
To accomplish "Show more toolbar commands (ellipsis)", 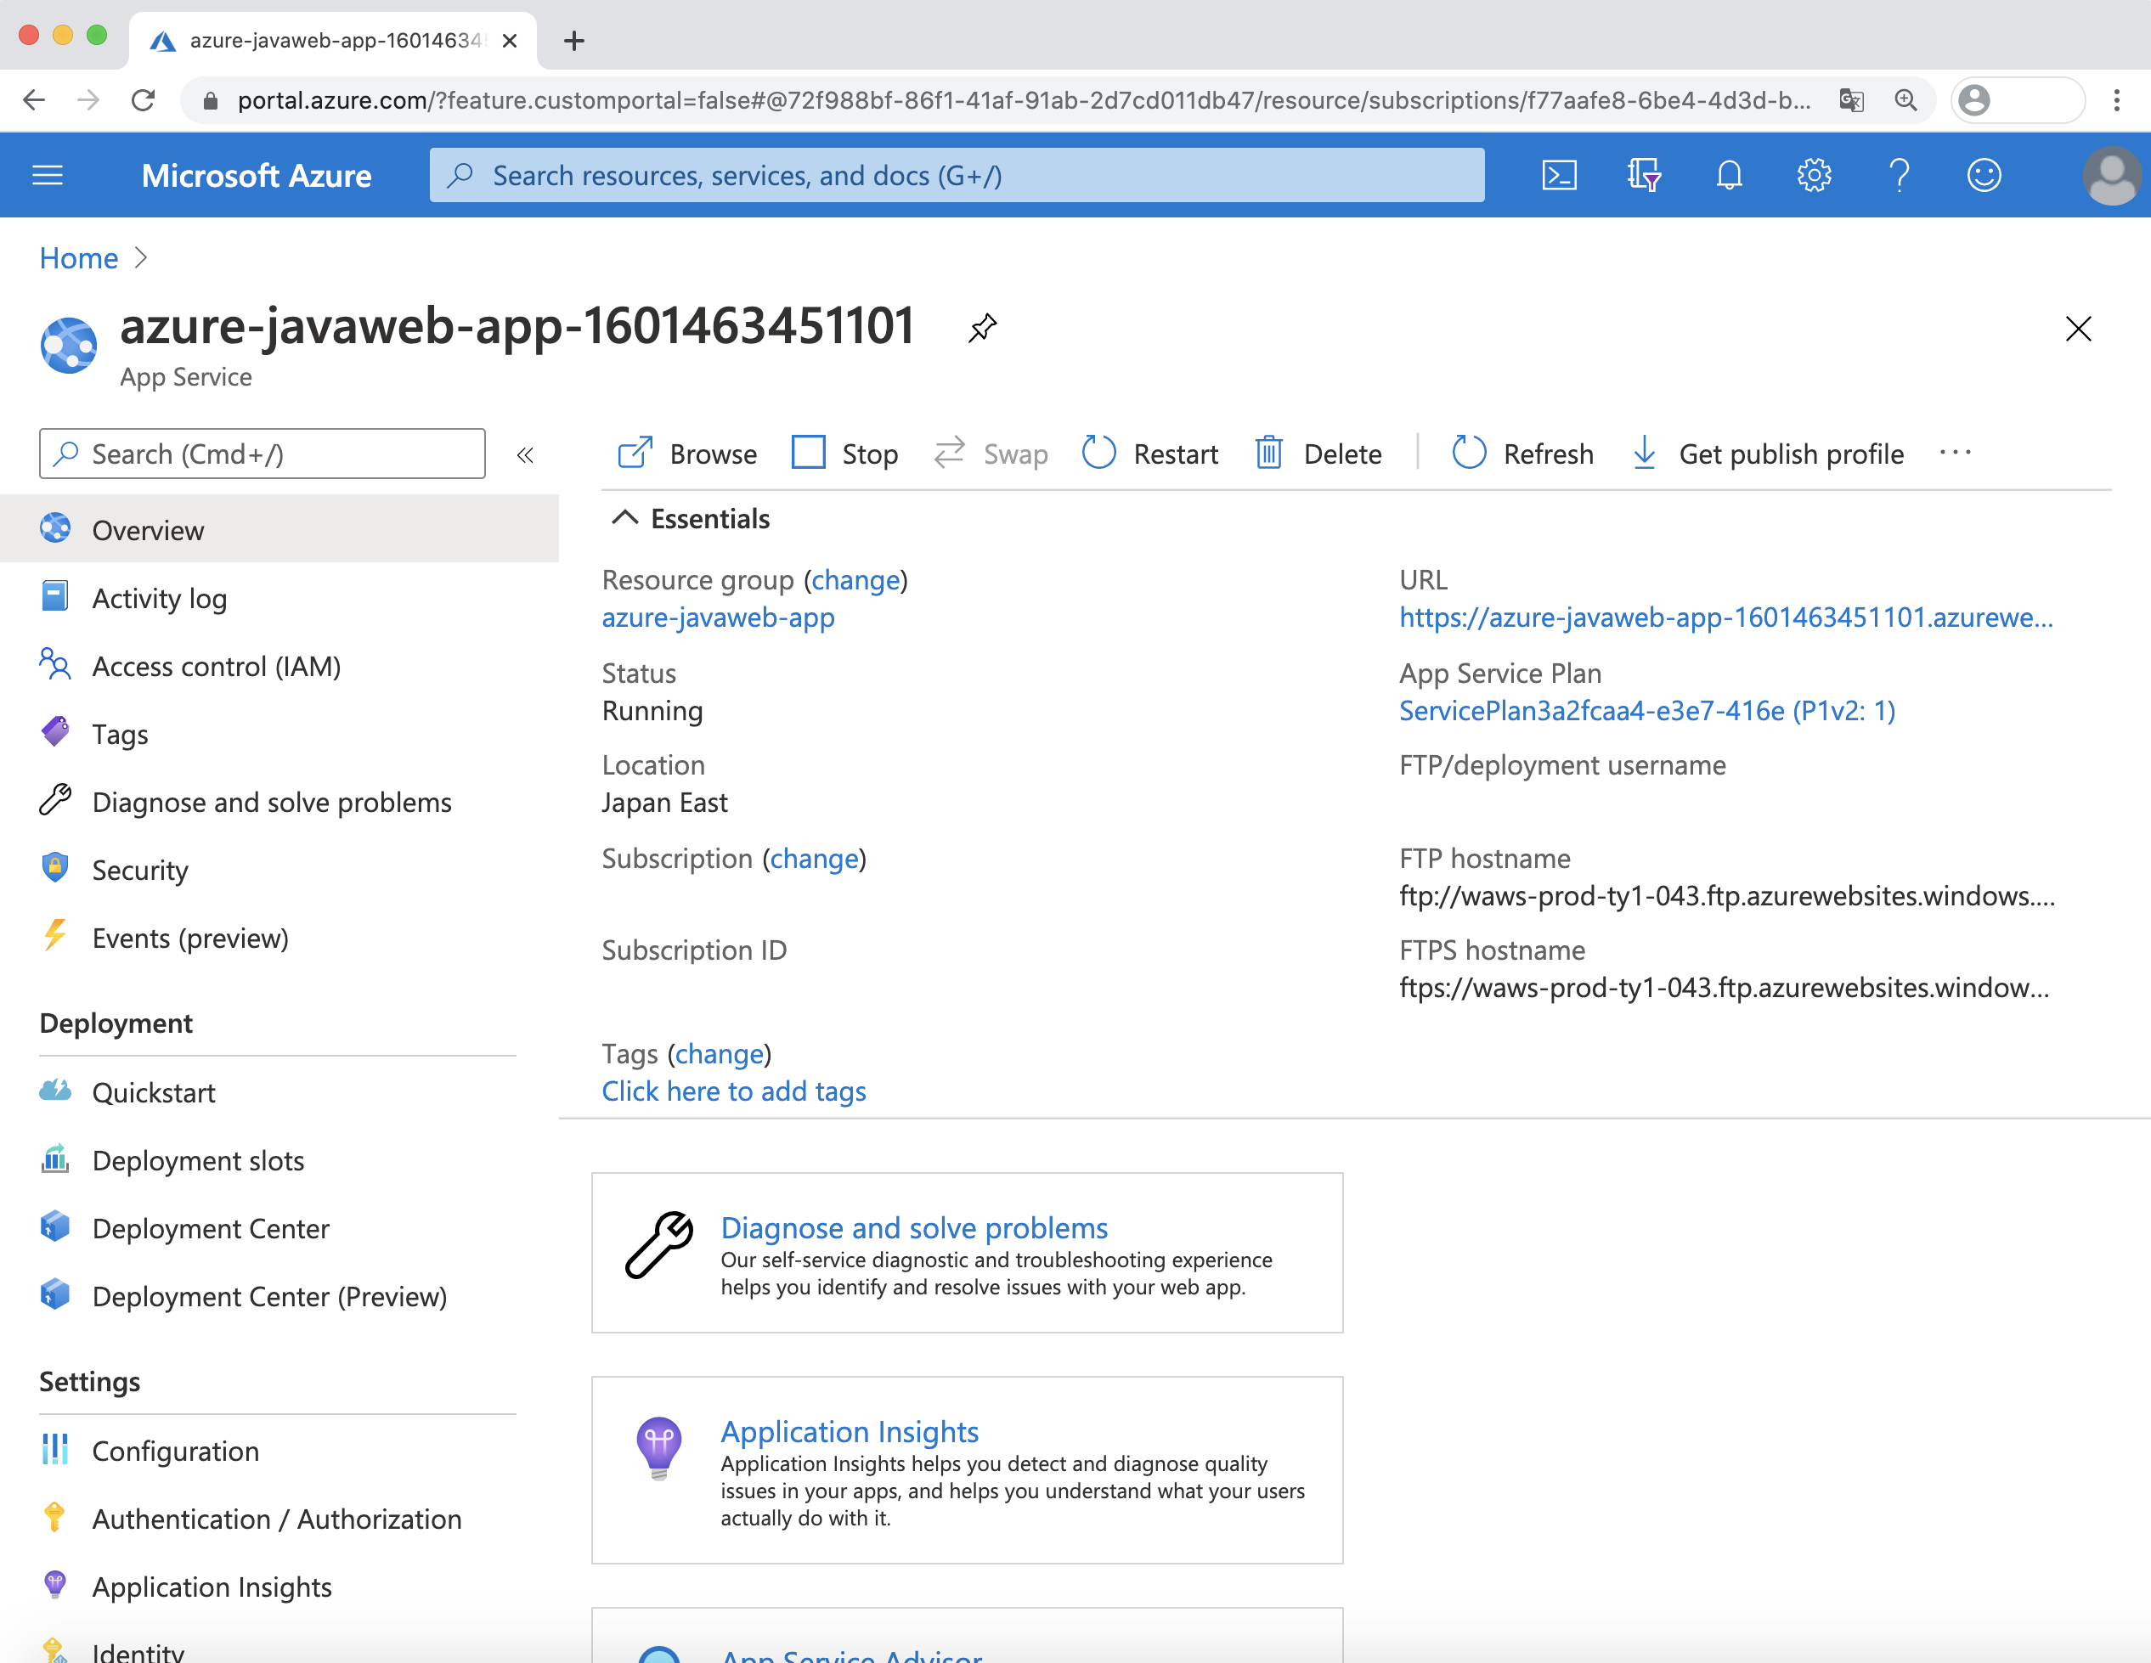I will 1955,453.
